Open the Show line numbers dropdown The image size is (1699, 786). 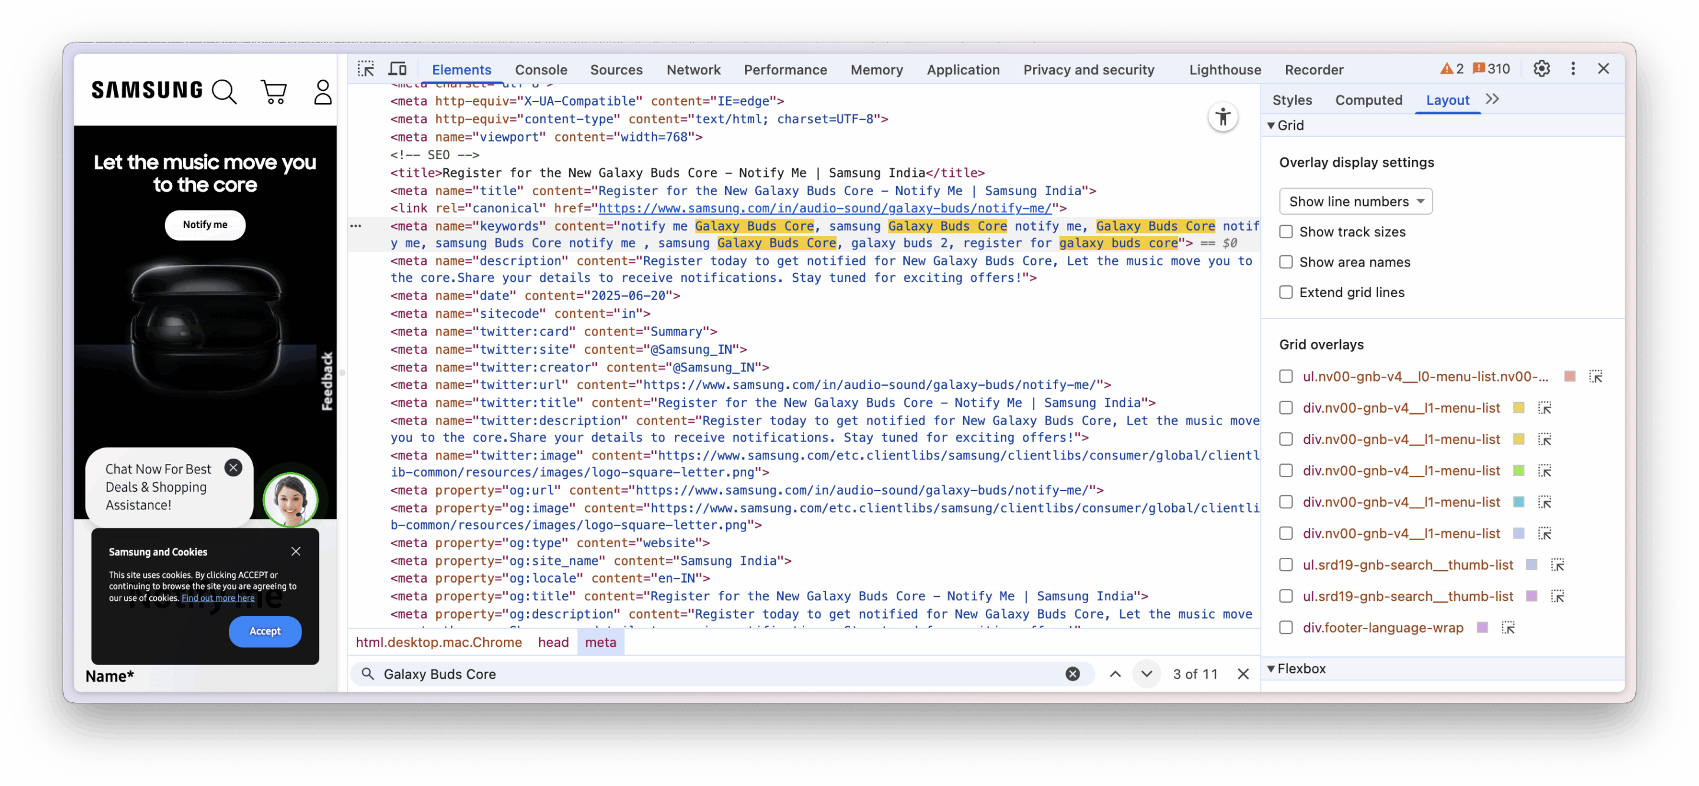(x=1356, y=202)
